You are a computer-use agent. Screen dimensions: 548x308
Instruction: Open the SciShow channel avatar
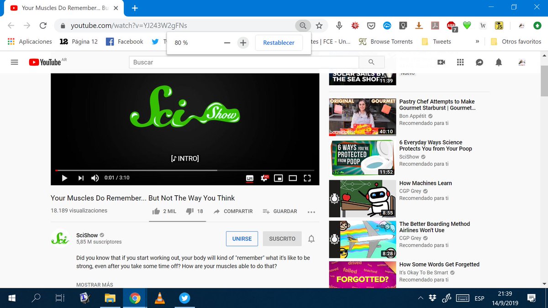(60, 239)
